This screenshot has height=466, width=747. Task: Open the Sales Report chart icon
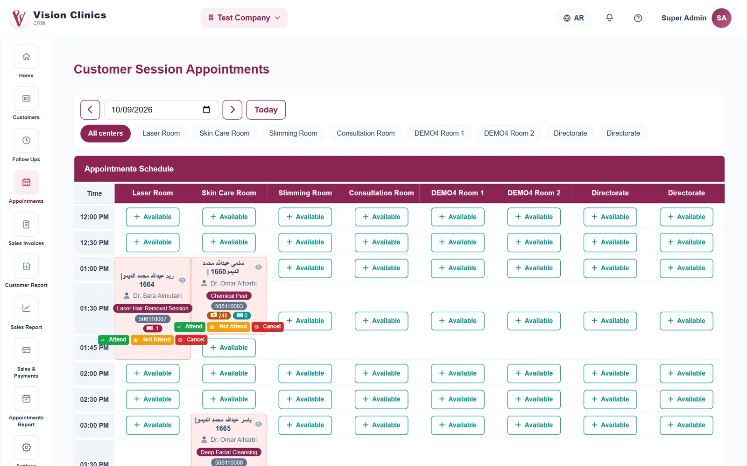point(26,308)
